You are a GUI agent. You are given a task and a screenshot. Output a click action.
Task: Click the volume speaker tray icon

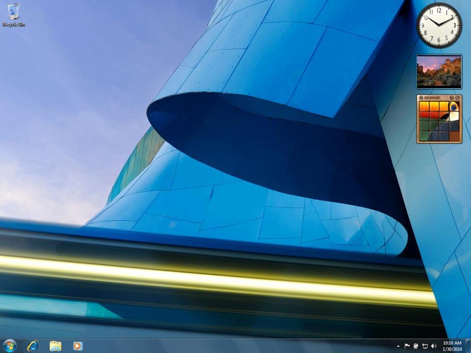pyautogui.click(x=434, y=346)
